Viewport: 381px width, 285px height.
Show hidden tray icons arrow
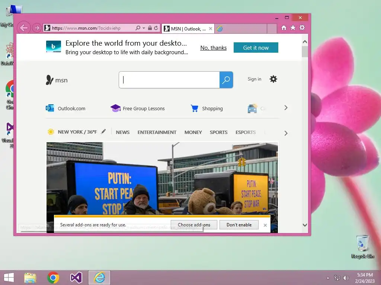coord(328,278)
